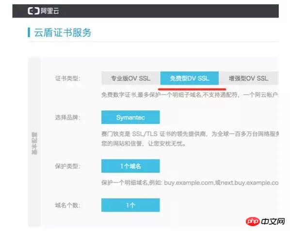Choose the 1个域名 protection type
Viewport: 290px width, 231px height.
[130, 166]
